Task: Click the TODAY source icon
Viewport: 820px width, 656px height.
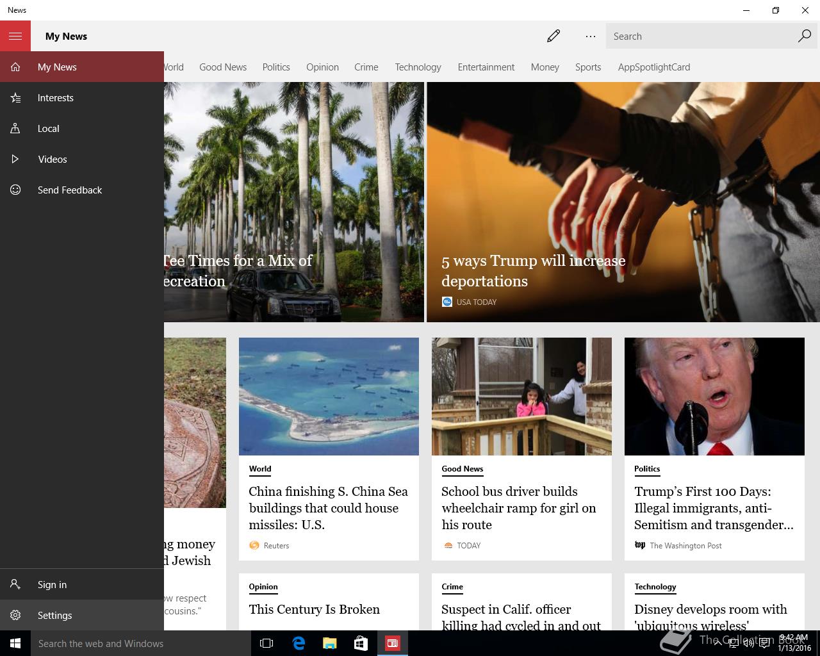Action: click(x=448, y=545)
